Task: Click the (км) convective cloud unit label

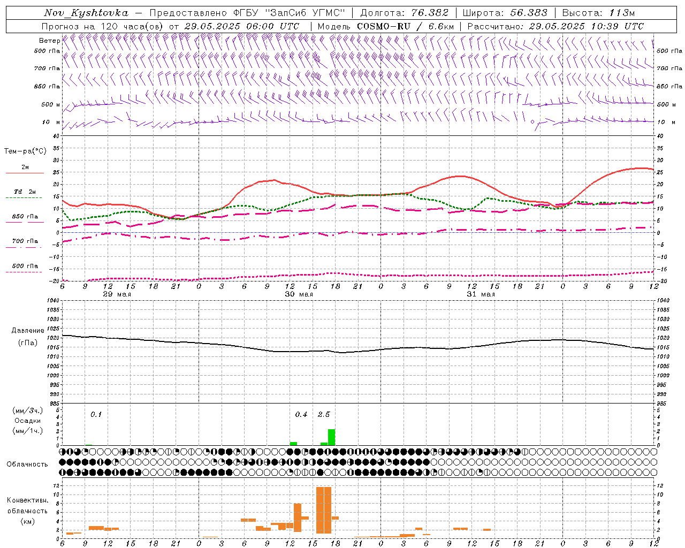Action: point(27,521)
